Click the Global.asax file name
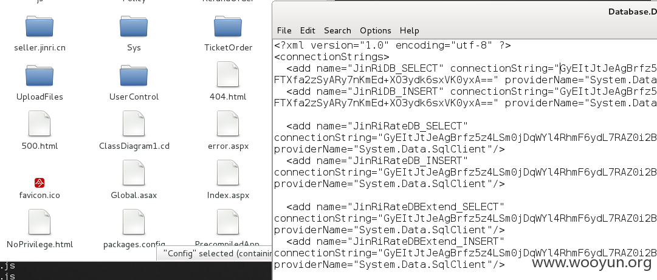Image resolution: width=657 pixels, height=280 pixels. tap(134, 195)
